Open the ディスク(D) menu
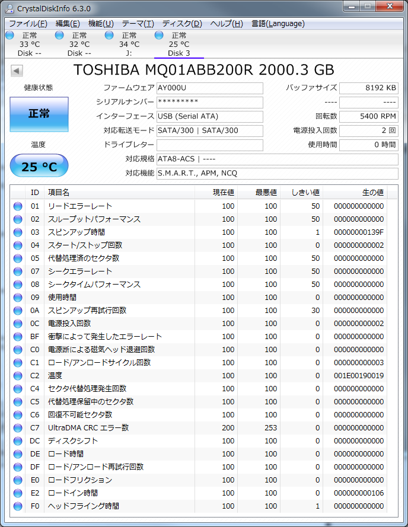Image resolution: width=408 pixels, height=527 pixels. [182, 24]
